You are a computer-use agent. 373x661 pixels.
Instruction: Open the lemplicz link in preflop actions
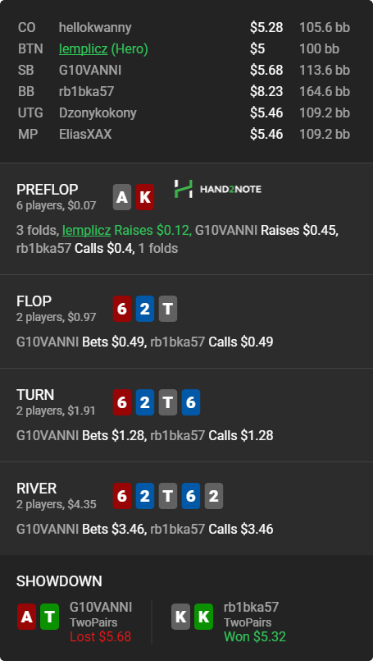pos(86,231)
